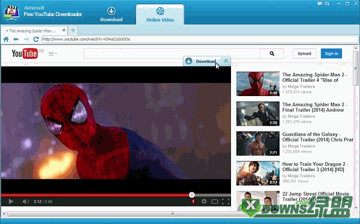Viewport: 360px width, 224px height.
Task: Click the Sign in button
Action: coord(331,53)
